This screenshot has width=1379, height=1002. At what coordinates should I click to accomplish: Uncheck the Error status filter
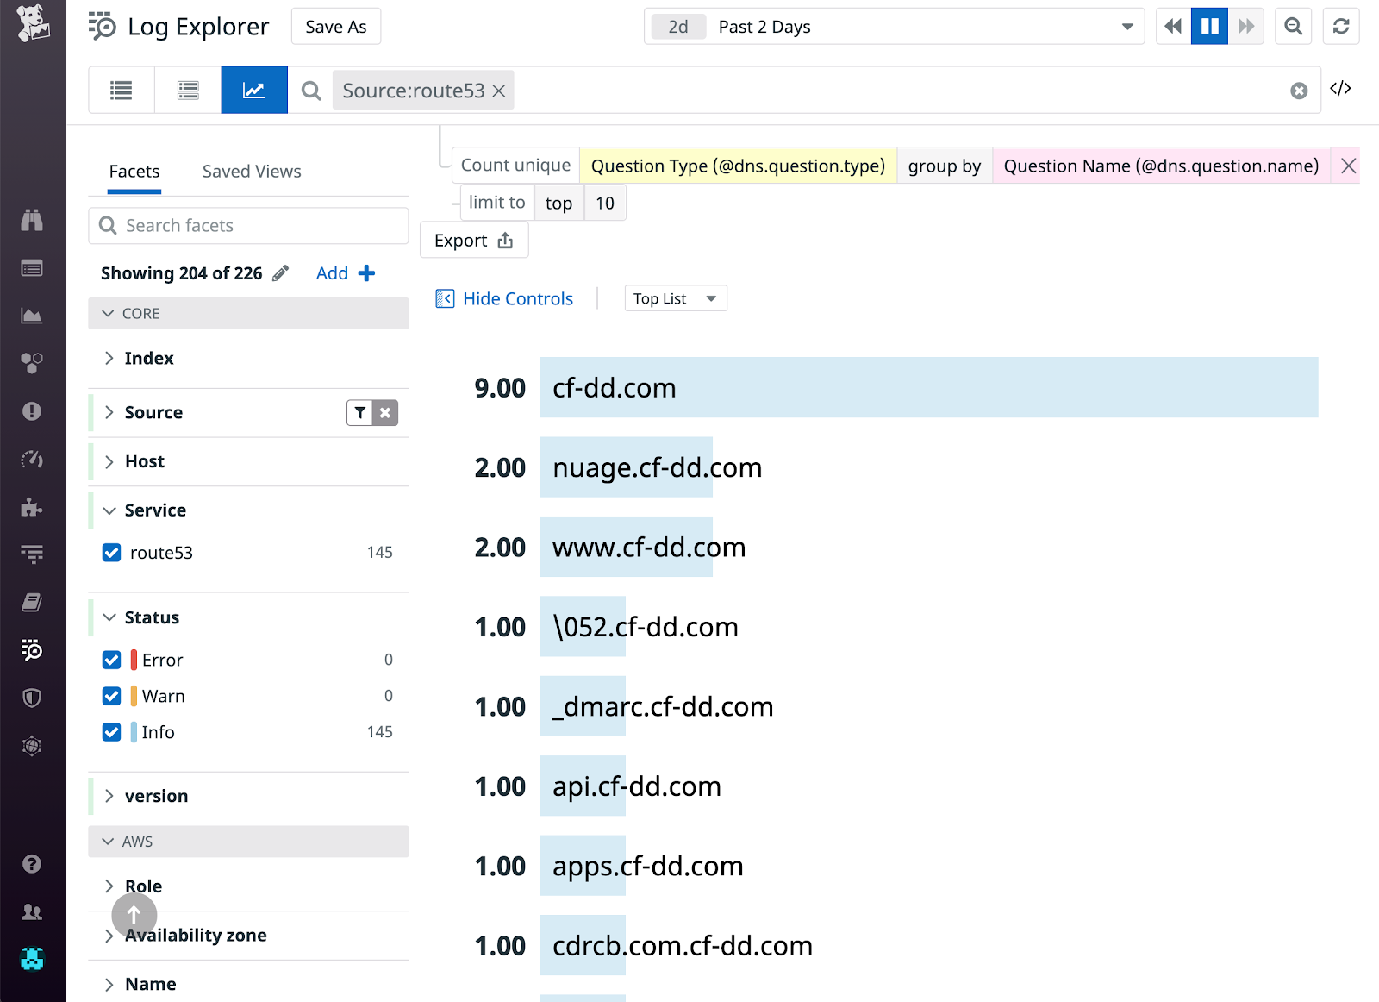pyautogui.click(x=111, y=660)
